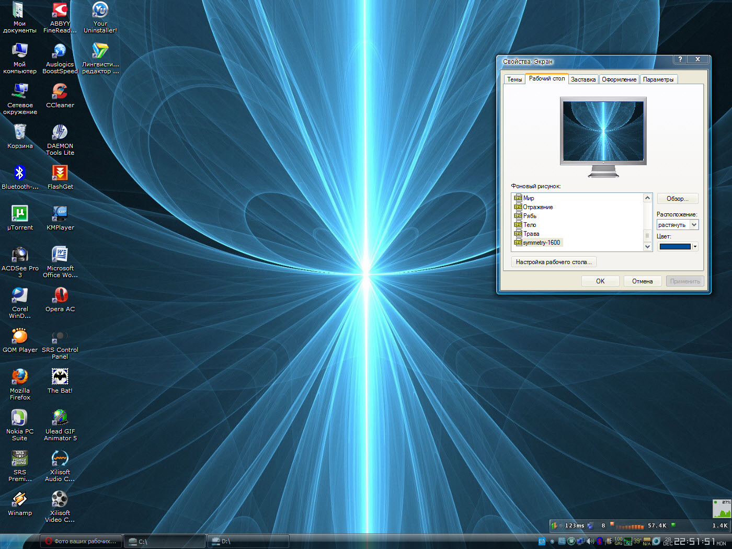Viewport: 732px width, 549px height.
Task: Select the KMPlayer desktop icon
Action: pos(60,219)
